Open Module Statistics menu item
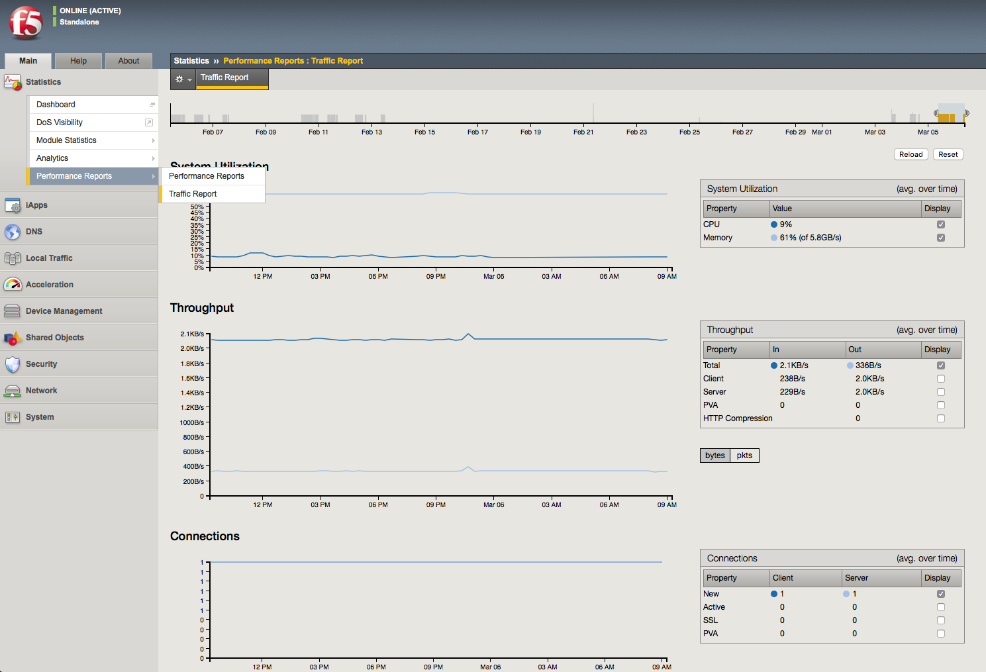This screenshot has height=672, width=986. pyautogui.click(x=93, y=140)
